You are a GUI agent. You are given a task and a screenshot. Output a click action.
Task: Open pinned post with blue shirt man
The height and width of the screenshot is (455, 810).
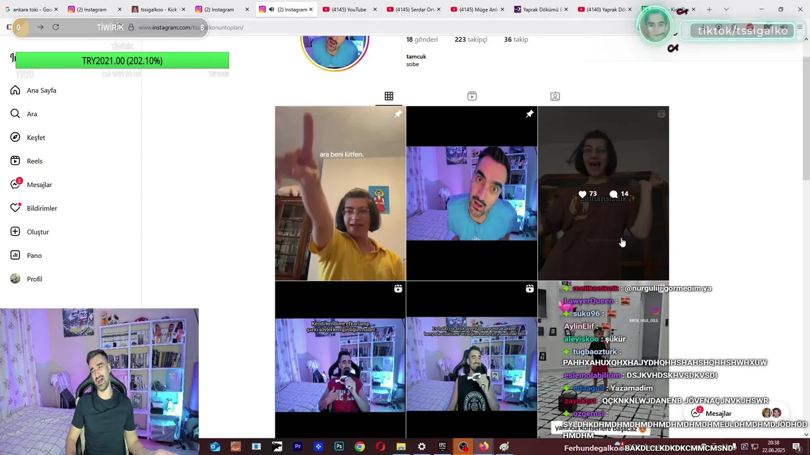[471, 193]
